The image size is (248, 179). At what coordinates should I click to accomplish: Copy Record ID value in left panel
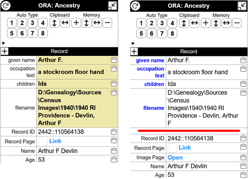tap(114, 132)
